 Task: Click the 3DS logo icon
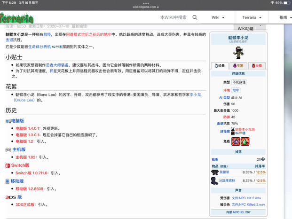(x=11, y=197)
